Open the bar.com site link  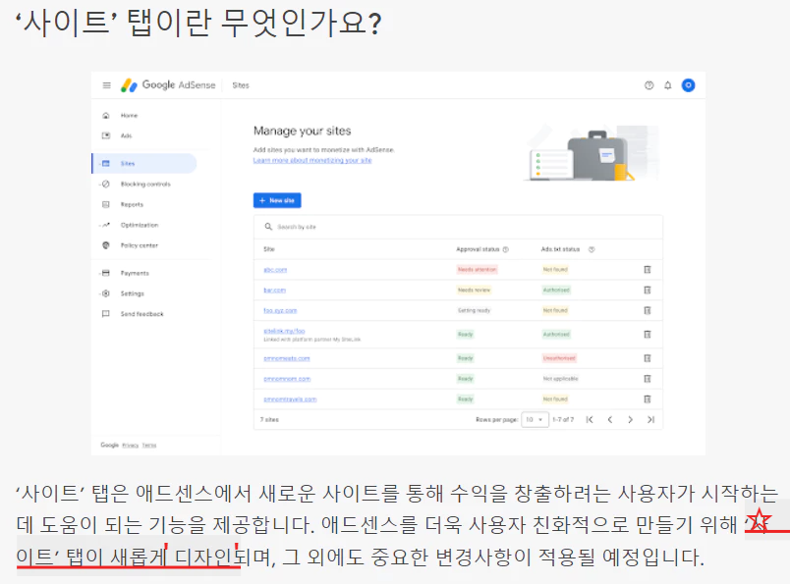point(274,290)
